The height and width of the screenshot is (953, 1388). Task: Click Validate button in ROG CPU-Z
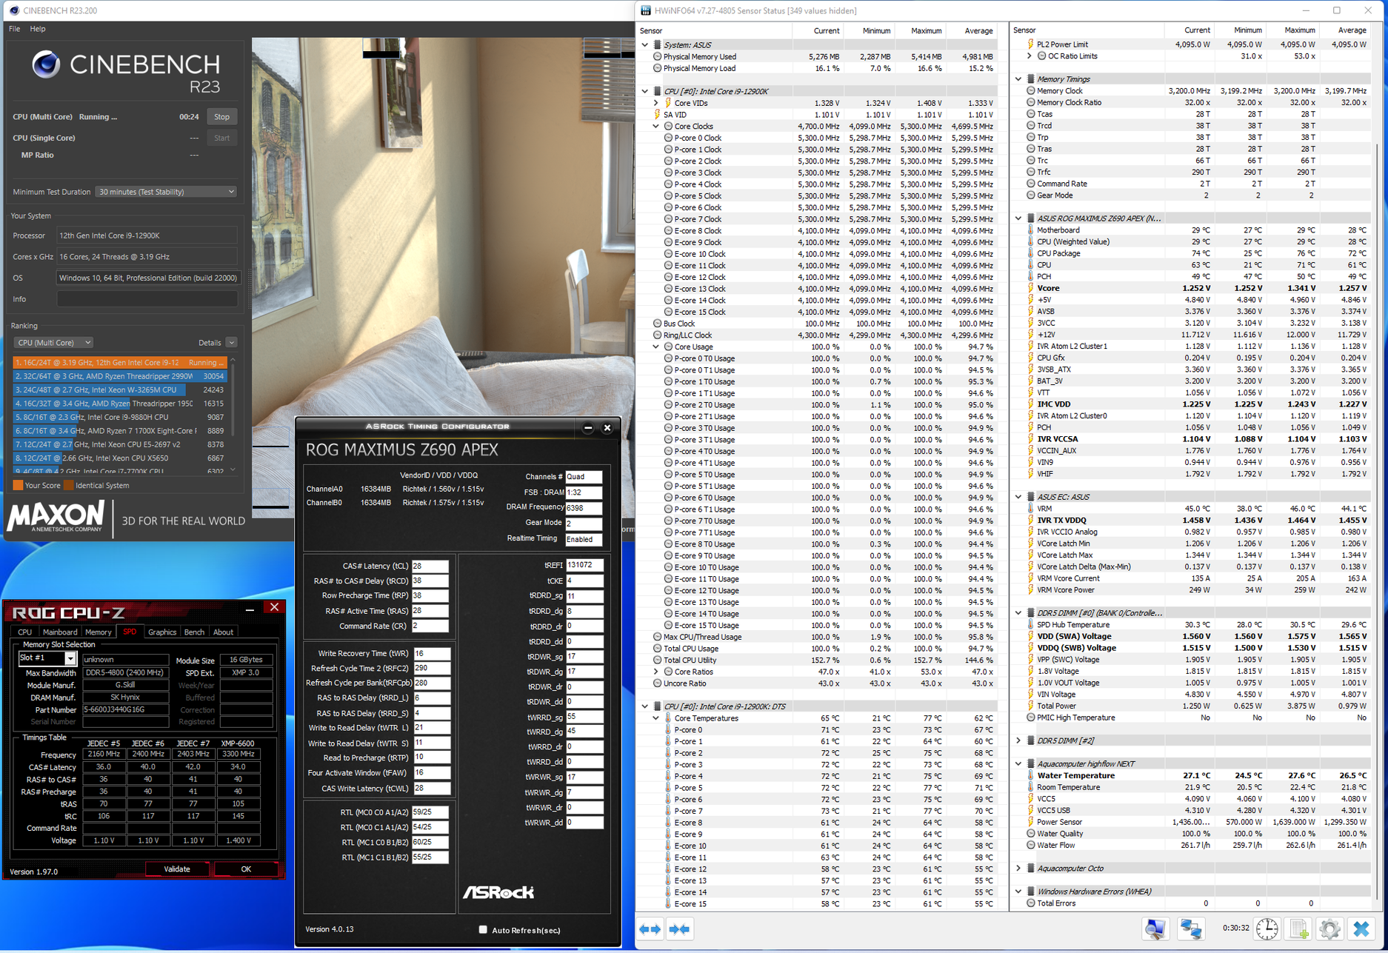point(177,869)
